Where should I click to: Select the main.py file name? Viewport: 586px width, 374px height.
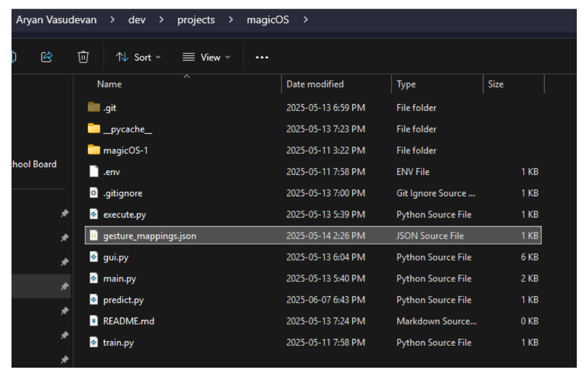120,278
